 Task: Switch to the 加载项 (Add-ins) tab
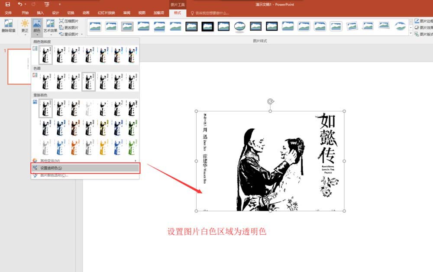[x=159, y=13]
